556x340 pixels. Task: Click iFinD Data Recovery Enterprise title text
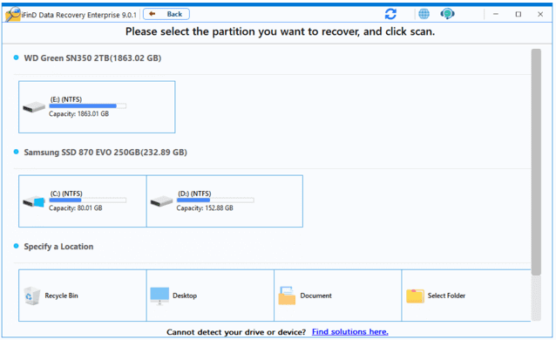78,15
